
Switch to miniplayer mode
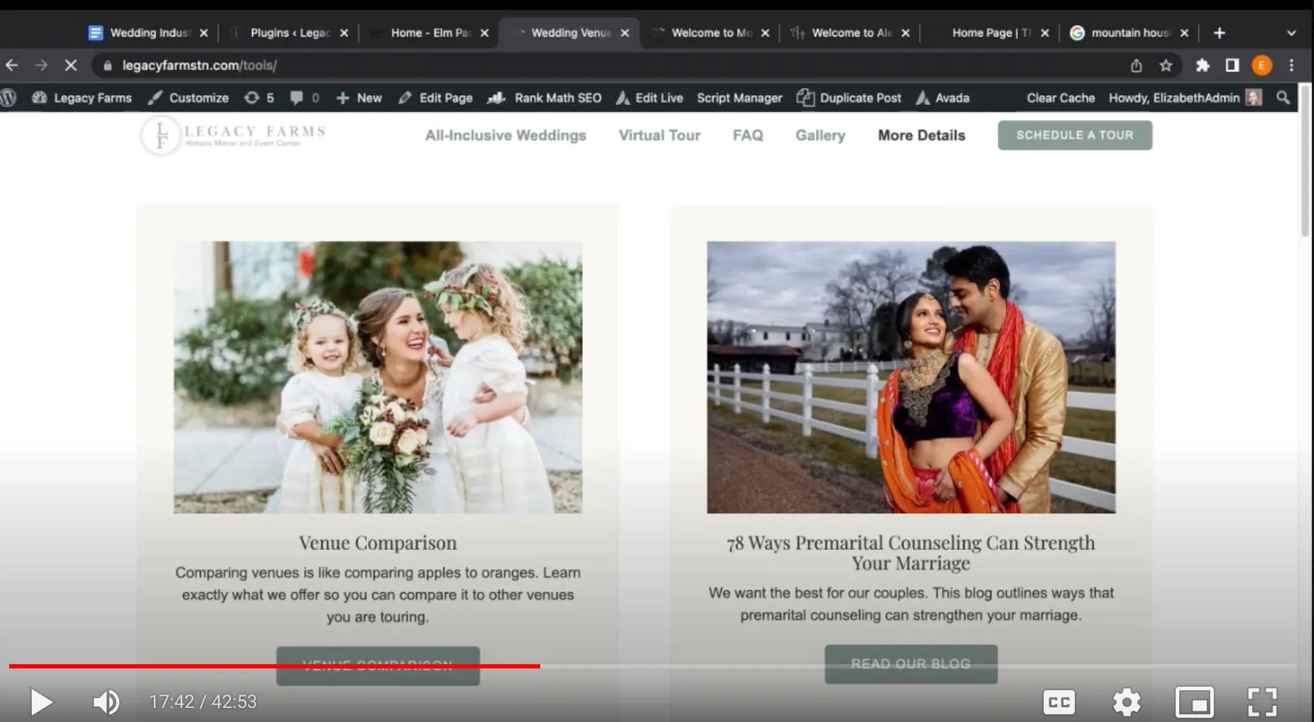[1194, 702]
